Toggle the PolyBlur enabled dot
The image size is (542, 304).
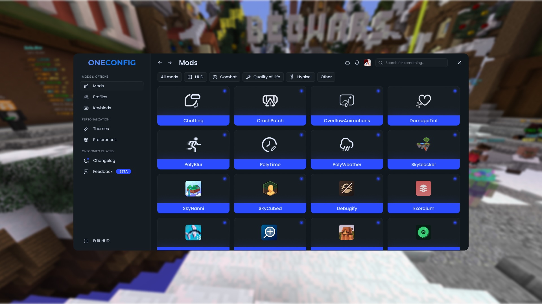(225, 135)
